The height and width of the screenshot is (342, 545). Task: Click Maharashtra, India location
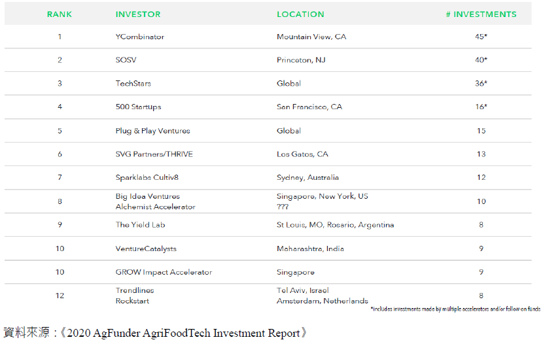(310, 249)
